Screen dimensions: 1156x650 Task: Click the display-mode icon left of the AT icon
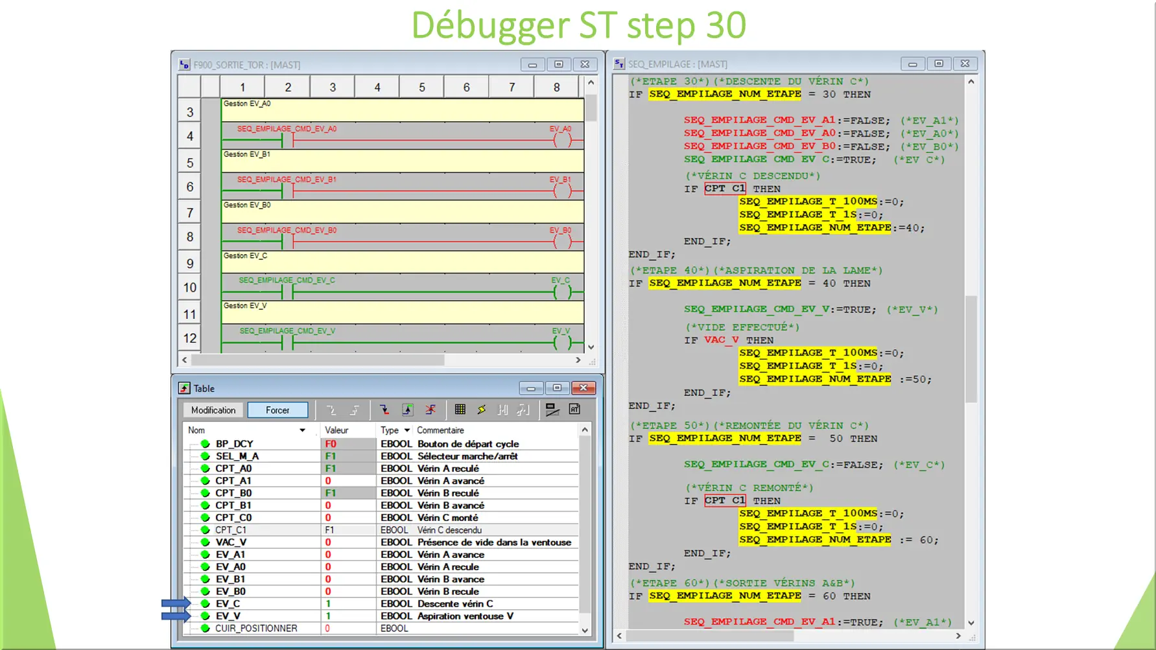point(552,409)
